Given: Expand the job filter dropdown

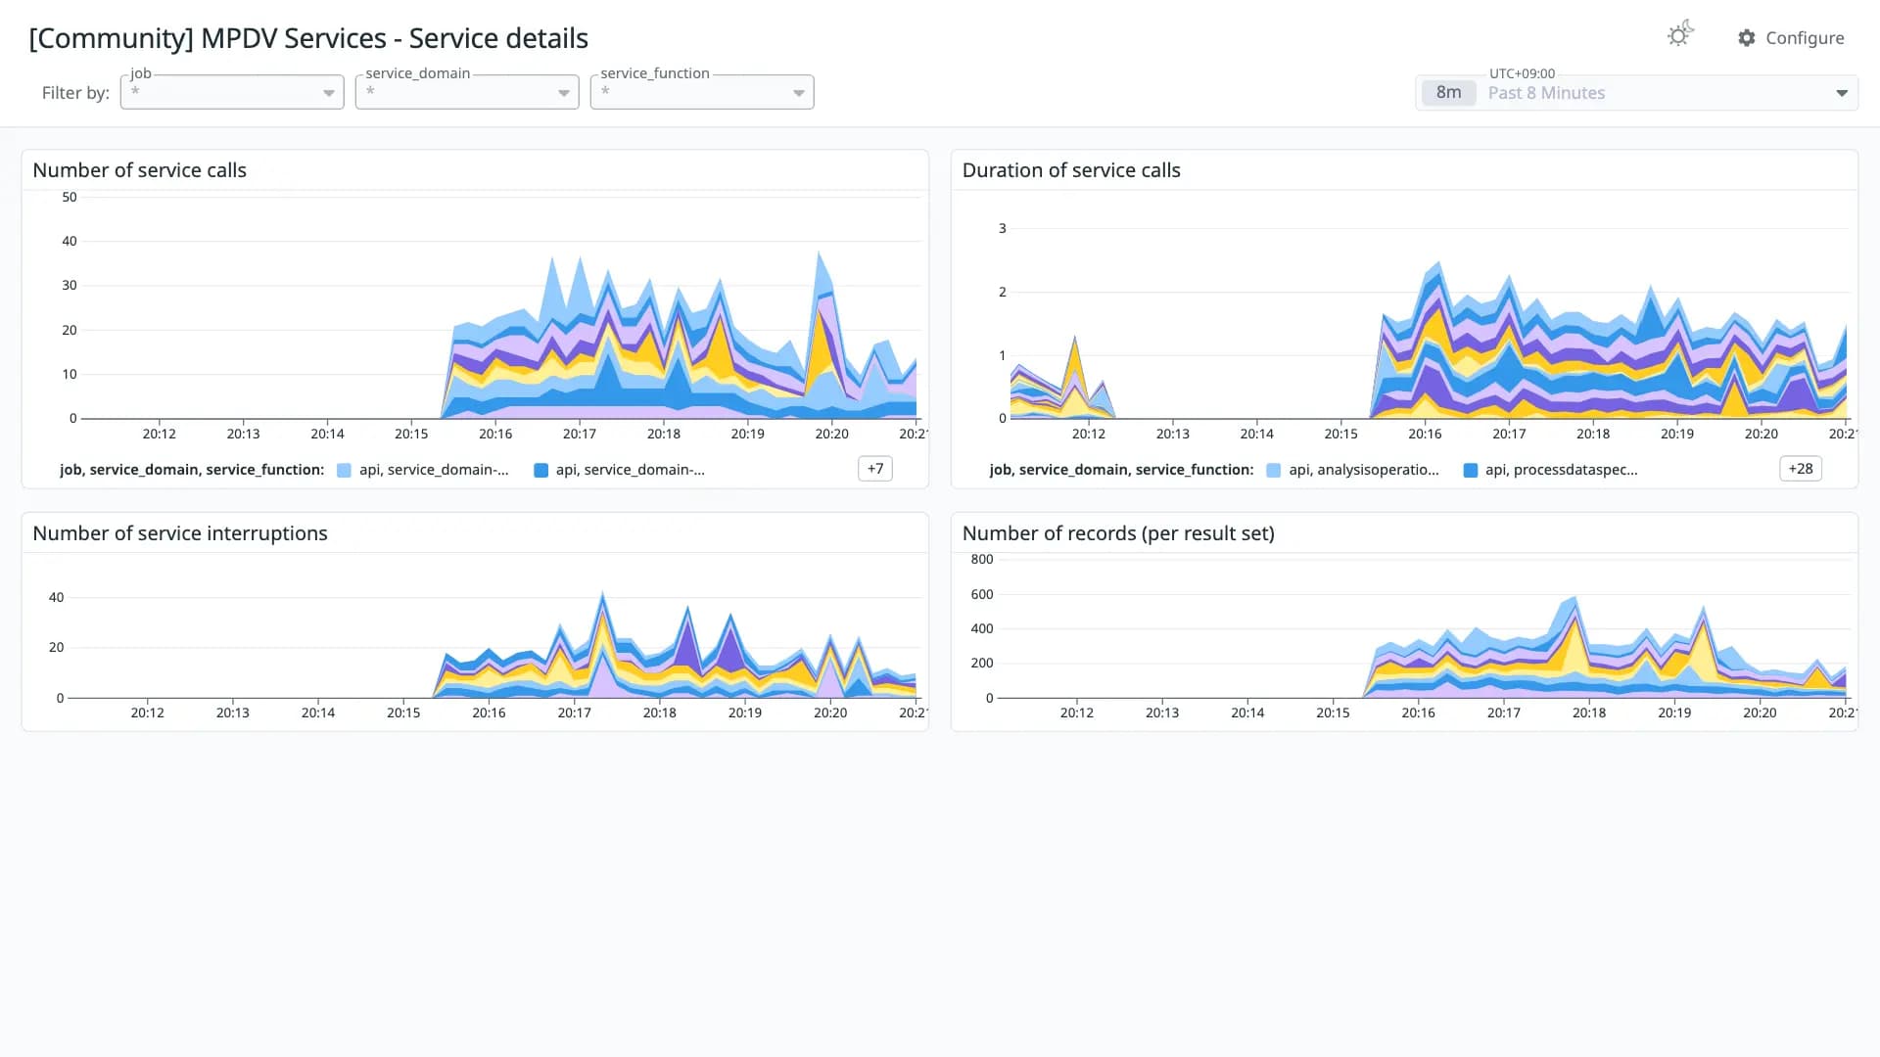Looking at the screenshot, I should (x=232, y=92).
